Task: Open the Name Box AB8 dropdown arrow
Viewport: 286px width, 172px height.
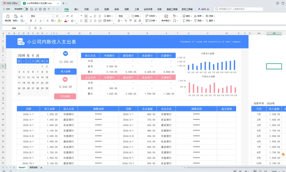Action: click(27, 28)
